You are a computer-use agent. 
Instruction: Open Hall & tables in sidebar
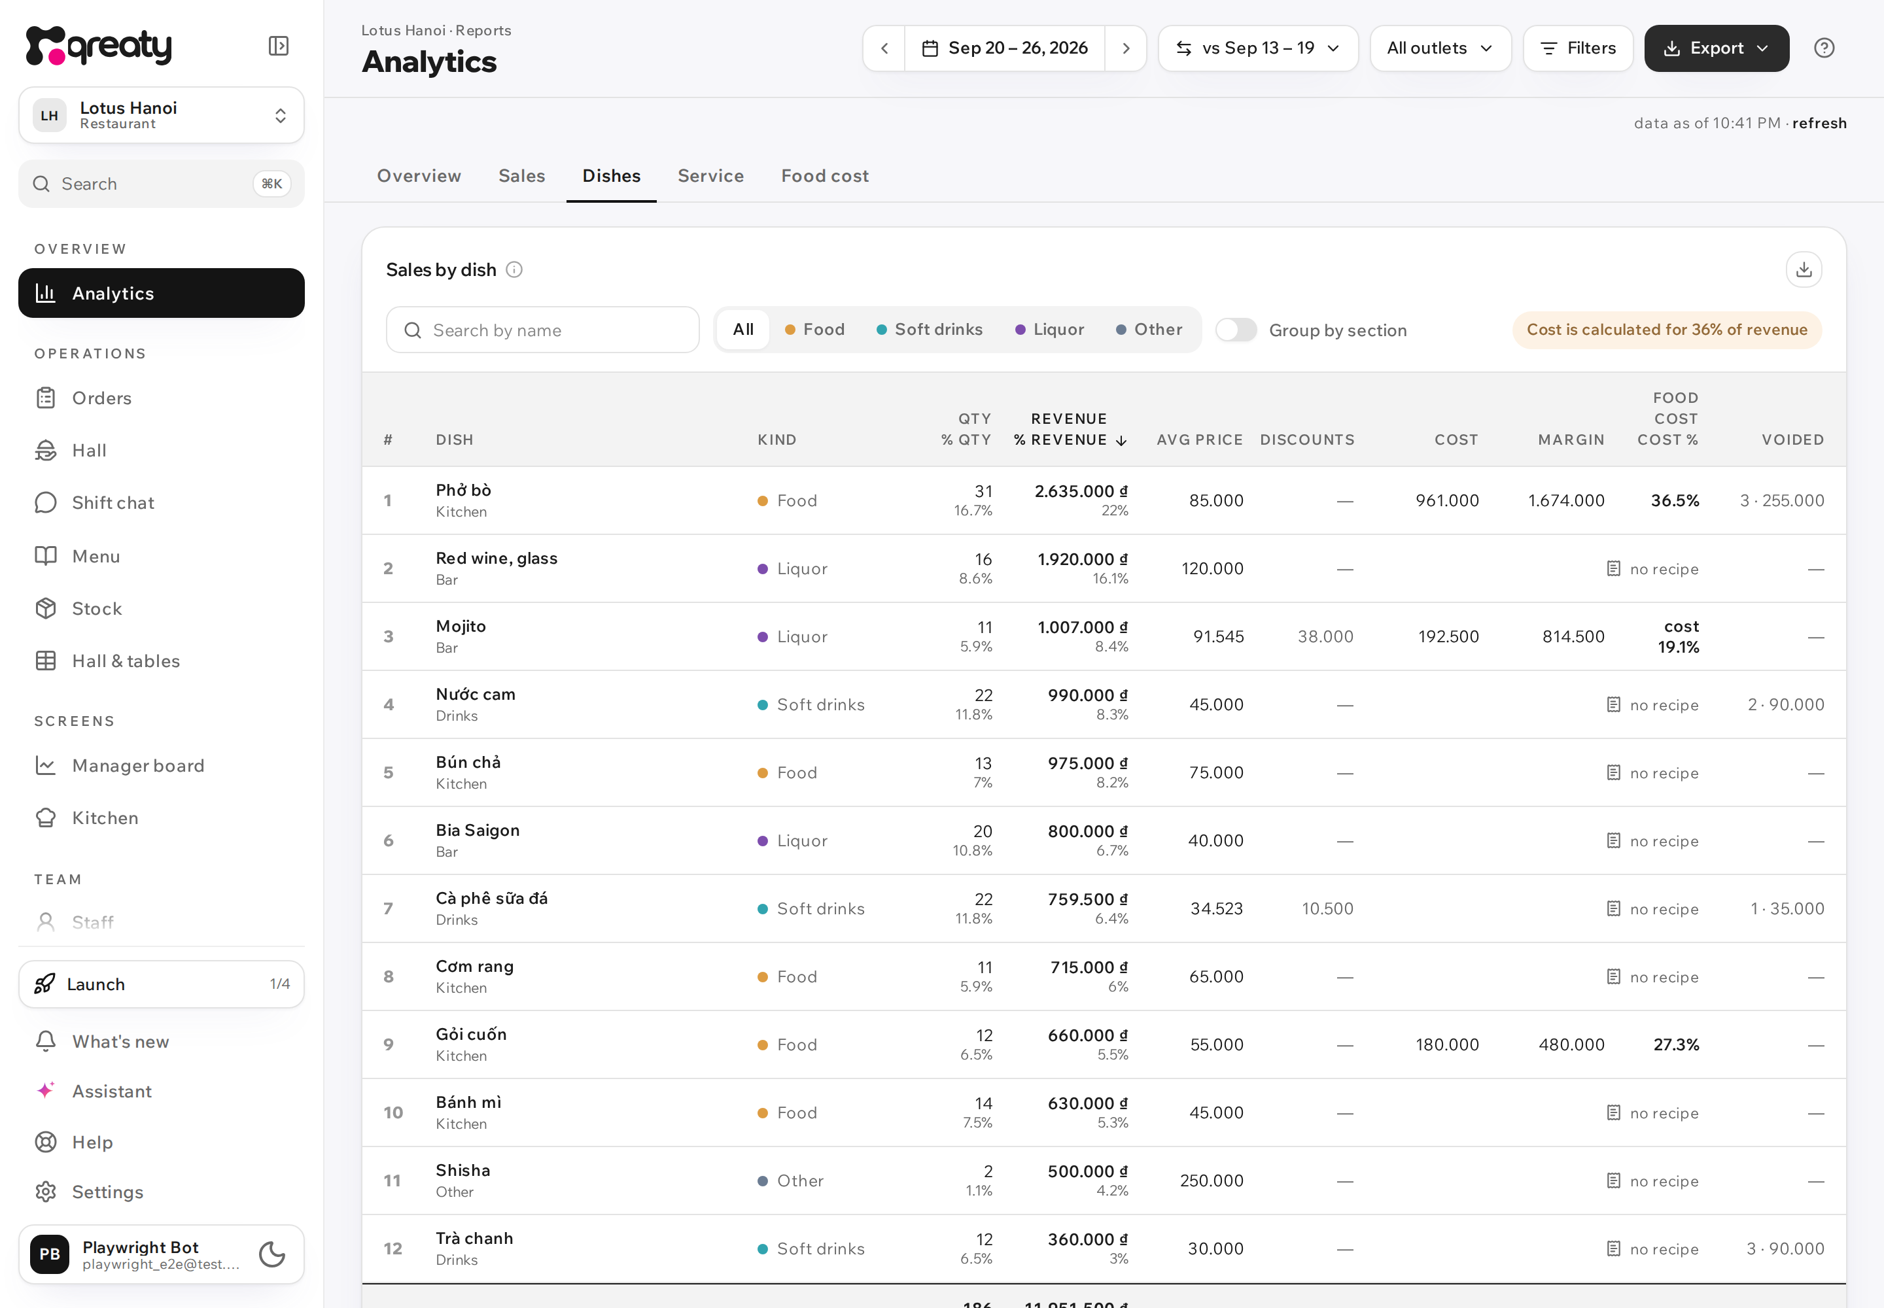(162, 661)
